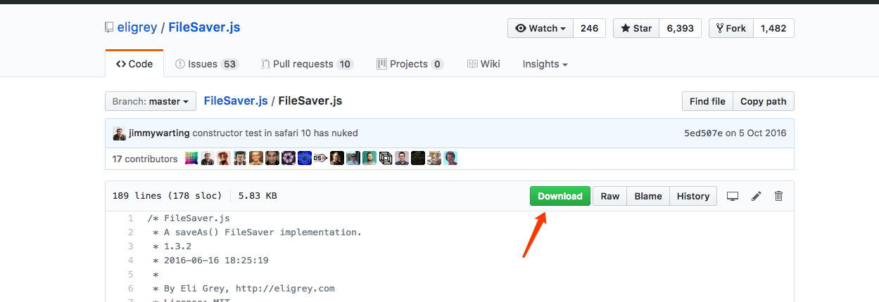This screenshot has height=302, width=879.
Task: Click the 'on 5 Oct 2016' commit date
Action: [x=756, y=133]
